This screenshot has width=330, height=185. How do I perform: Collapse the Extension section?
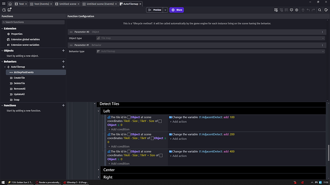point(2,29)
